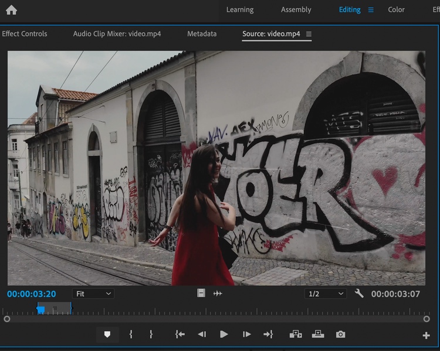
Task: Jump to In point
Action: point(180,334)
